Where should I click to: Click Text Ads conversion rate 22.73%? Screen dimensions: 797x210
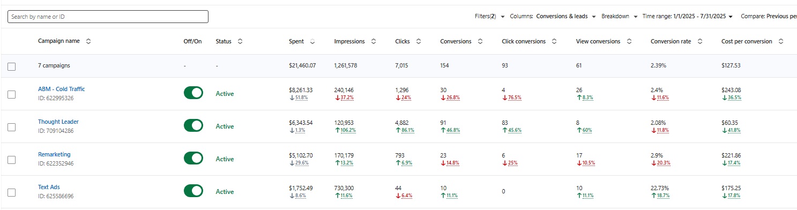point(659,188)
